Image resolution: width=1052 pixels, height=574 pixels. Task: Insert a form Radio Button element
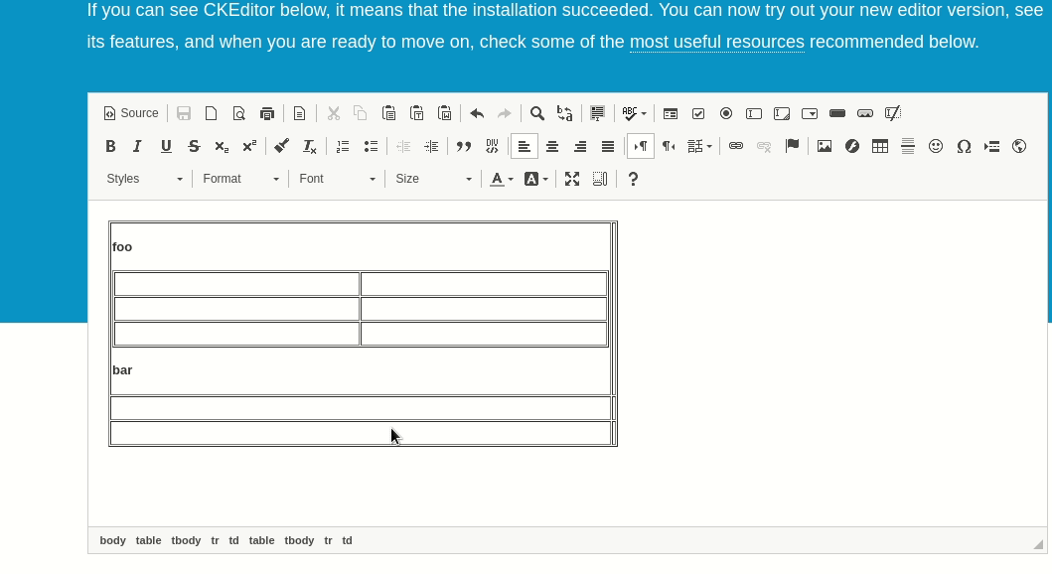tap(726, 113)
